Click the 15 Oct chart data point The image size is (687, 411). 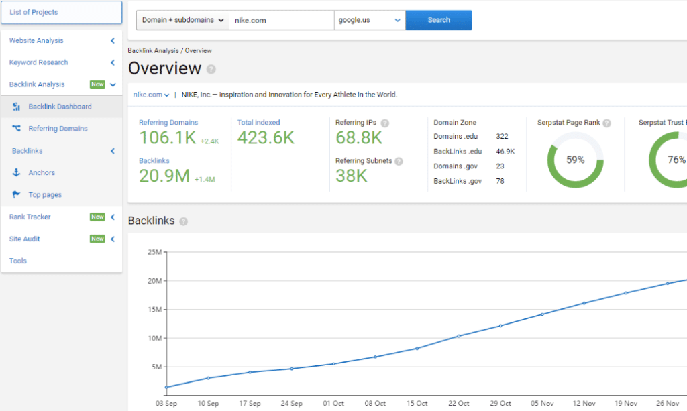pos(417,349)
